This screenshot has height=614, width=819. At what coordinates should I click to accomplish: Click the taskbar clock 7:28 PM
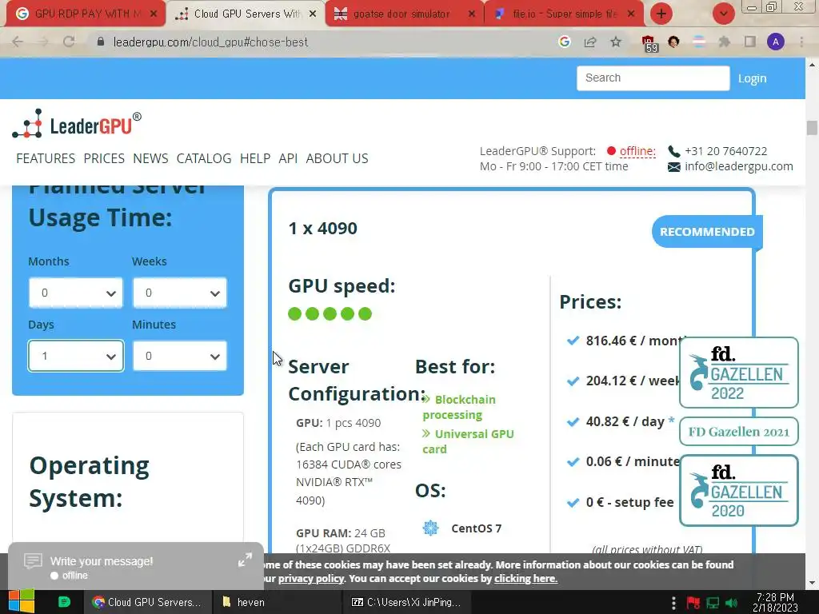click(x=775, y=602)
